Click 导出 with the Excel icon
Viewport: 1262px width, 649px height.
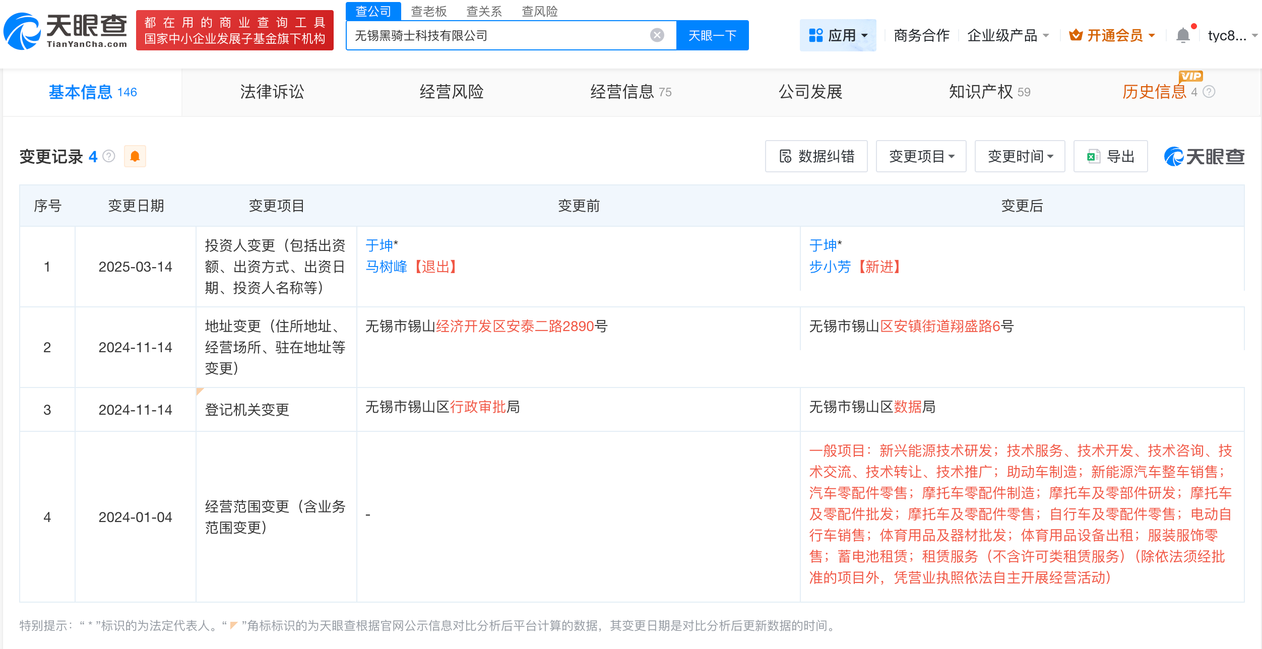pos(1110,157)
